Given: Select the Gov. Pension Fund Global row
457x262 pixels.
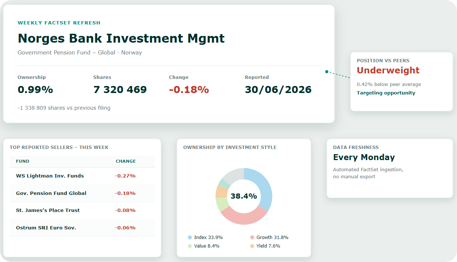Looking at the screenshot, I should [x=82, y=193].
